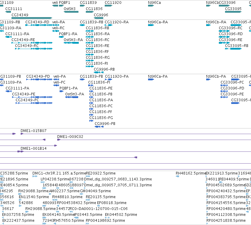This screenshot has height=225, width=251.
Task: Click the CG31111 gene label
Action: (14, 9)
